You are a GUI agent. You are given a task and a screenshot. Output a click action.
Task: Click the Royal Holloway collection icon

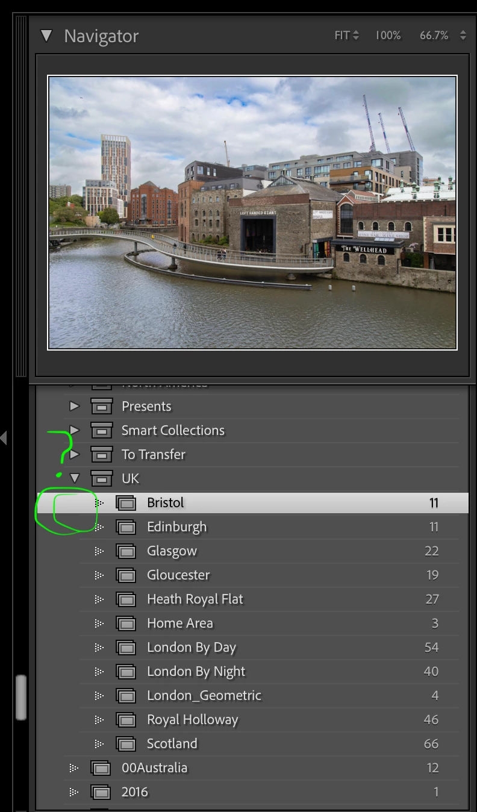click(126, 720)
